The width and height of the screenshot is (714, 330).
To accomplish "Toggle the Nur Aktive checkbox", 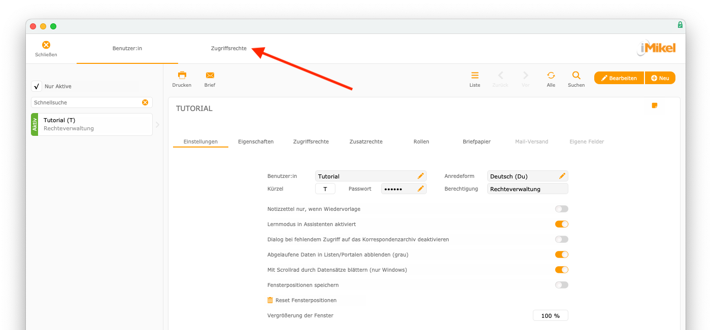I will point(37,86).
